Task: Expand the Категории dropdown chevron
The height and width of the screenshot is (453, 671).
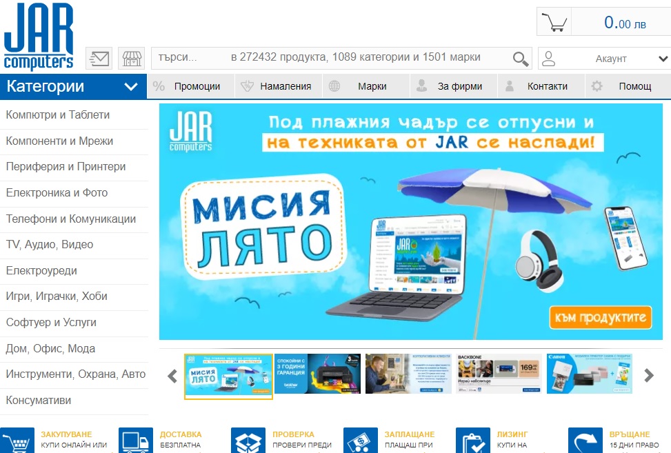Action: click(131, 87)
